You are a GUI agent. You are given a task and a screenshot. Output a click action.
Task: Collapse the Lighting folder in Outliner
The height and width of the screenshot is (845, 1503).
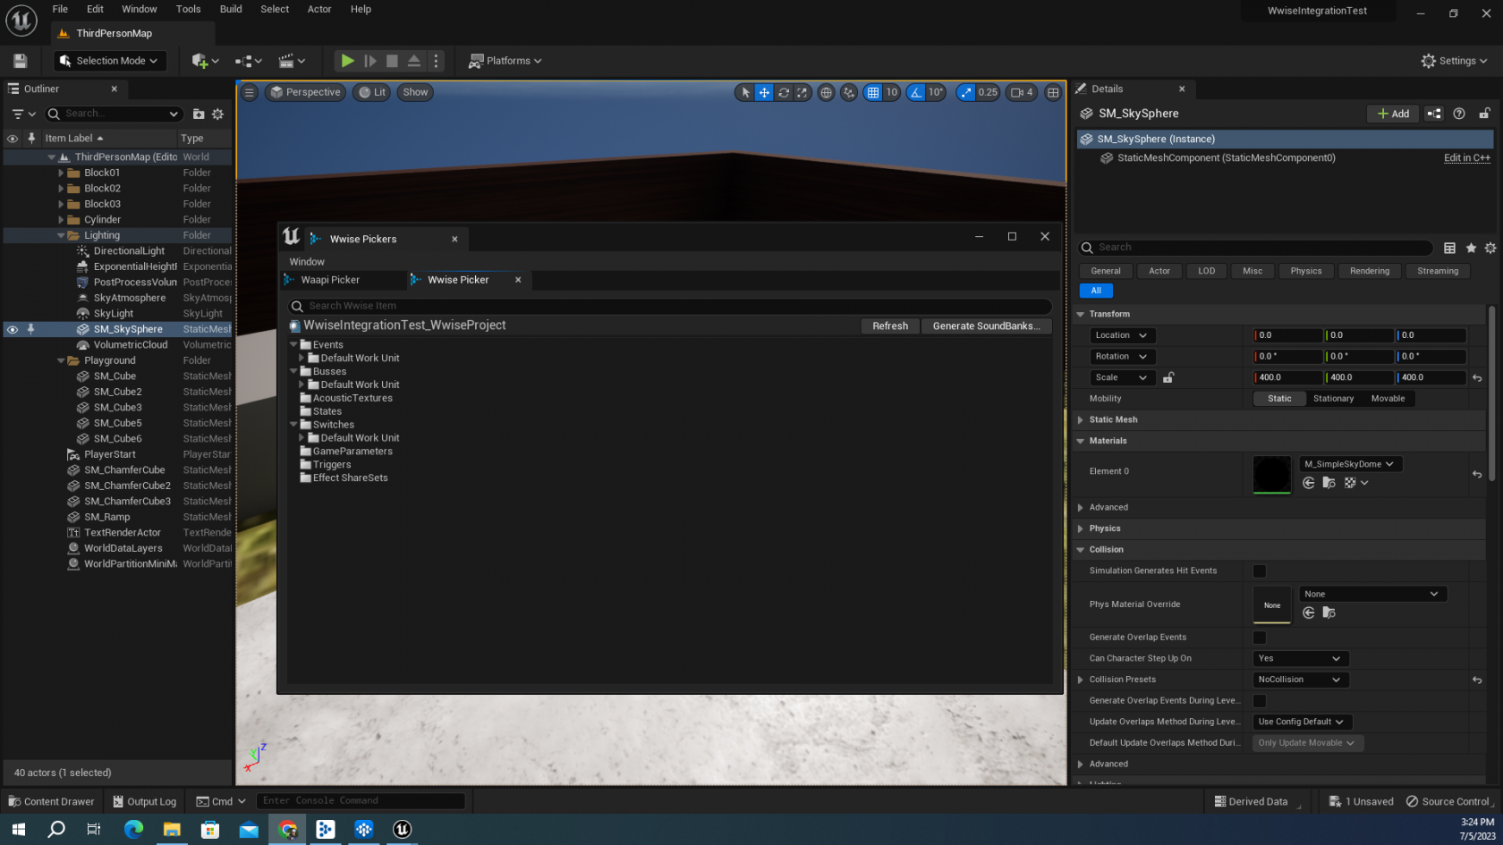click(61, 235)
